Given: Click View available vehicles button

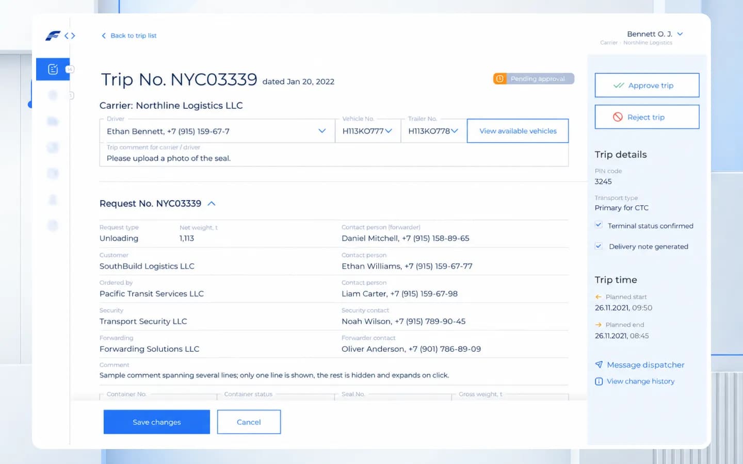Looking at the screenshot, I should coord(518,131).
